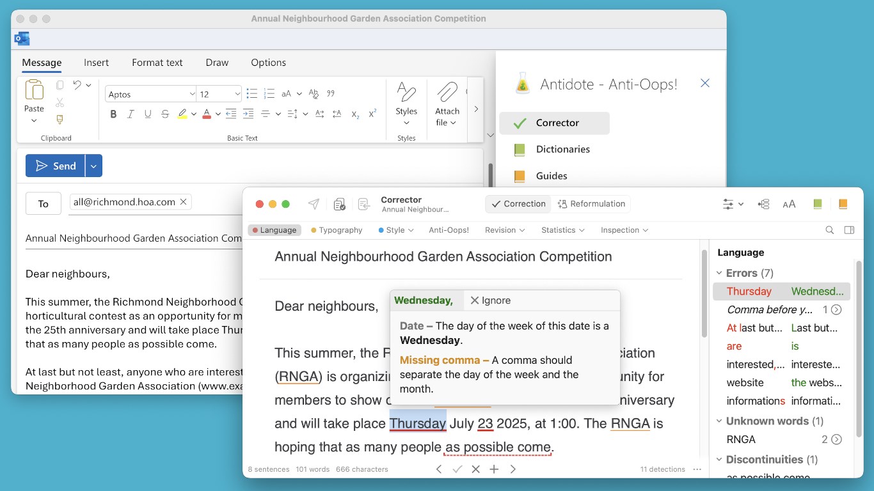Collapse the Errors (7) section
Screen dimensions: 874x491
[x=720, y=273]
